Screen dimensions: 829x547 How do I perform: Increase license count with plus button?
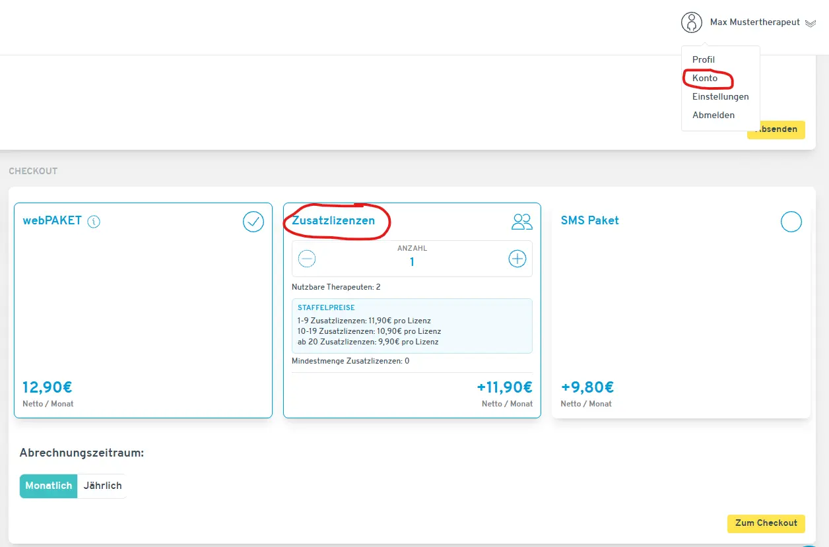click(517, 259)
